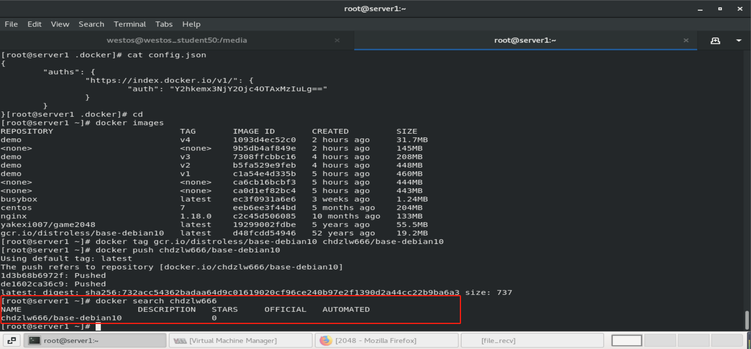
Task: Open the Help menu
Action: pyautogui.click(x=191, y=24)
